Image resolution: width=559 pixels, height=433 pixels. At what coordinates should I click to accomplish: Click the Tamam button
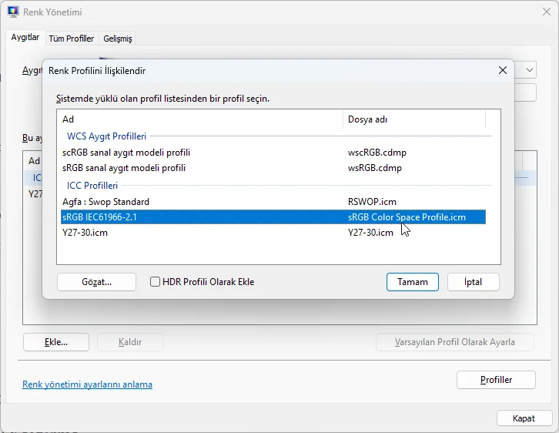click(x=413, y=282)
